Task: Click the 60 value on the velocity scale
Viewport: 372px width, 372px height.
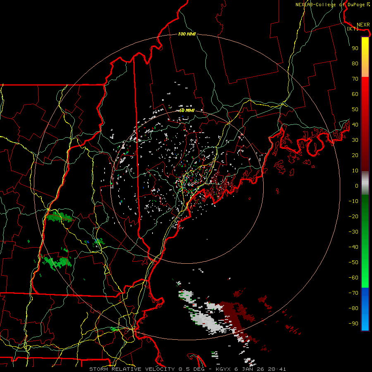Action: tap(355, 94)
